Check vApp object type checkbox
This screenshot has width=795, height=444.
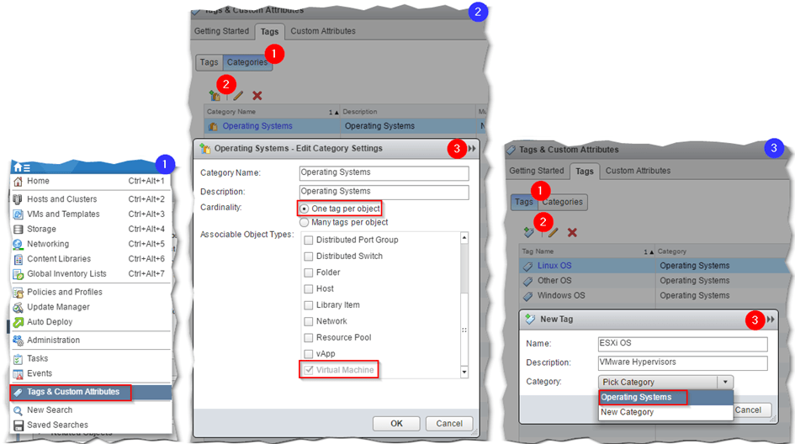coord(308,354)
